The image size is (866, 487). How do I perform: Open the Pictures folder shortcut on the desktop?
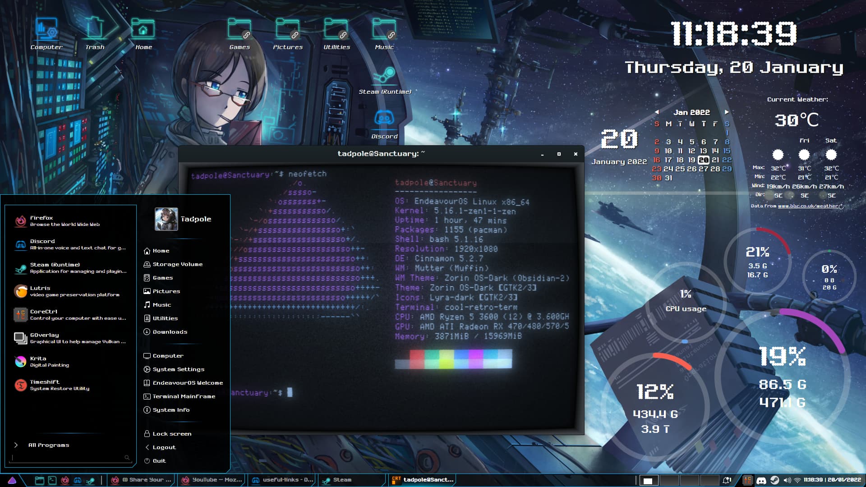pos(287,34)
